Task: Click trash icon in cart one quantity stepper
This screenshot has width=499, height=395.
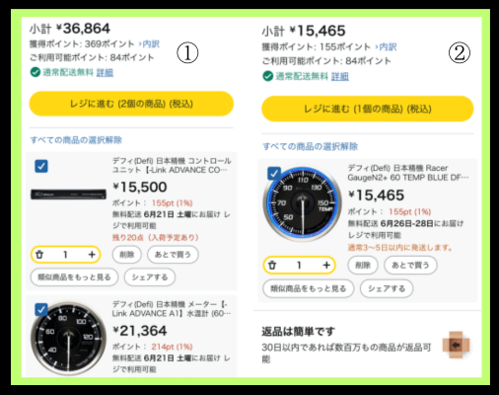Action: tap(39, 255)
